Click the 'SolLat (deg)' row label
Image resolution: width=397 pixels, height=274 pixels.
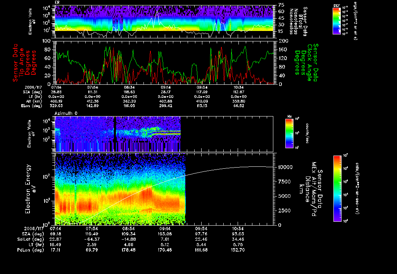(31, 239)
